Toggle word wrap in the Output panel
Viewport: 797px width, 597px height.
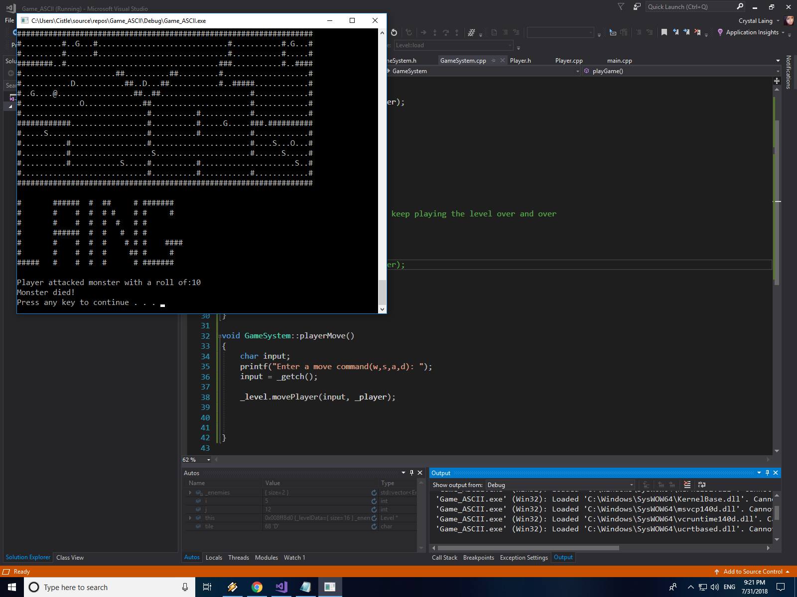tap(701, 485)
